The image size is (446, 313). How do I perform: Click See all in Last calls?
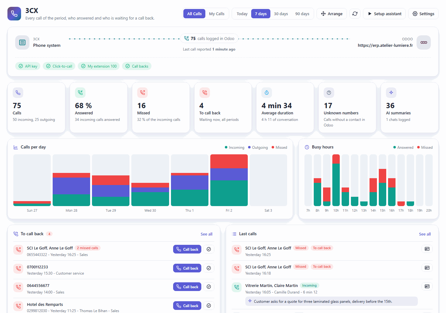(x=425, y=234)
